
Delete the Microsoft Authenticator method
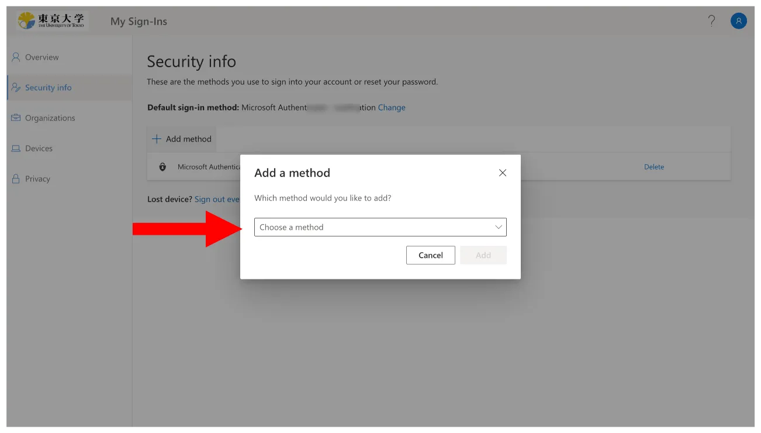click(x=653, y=167)
